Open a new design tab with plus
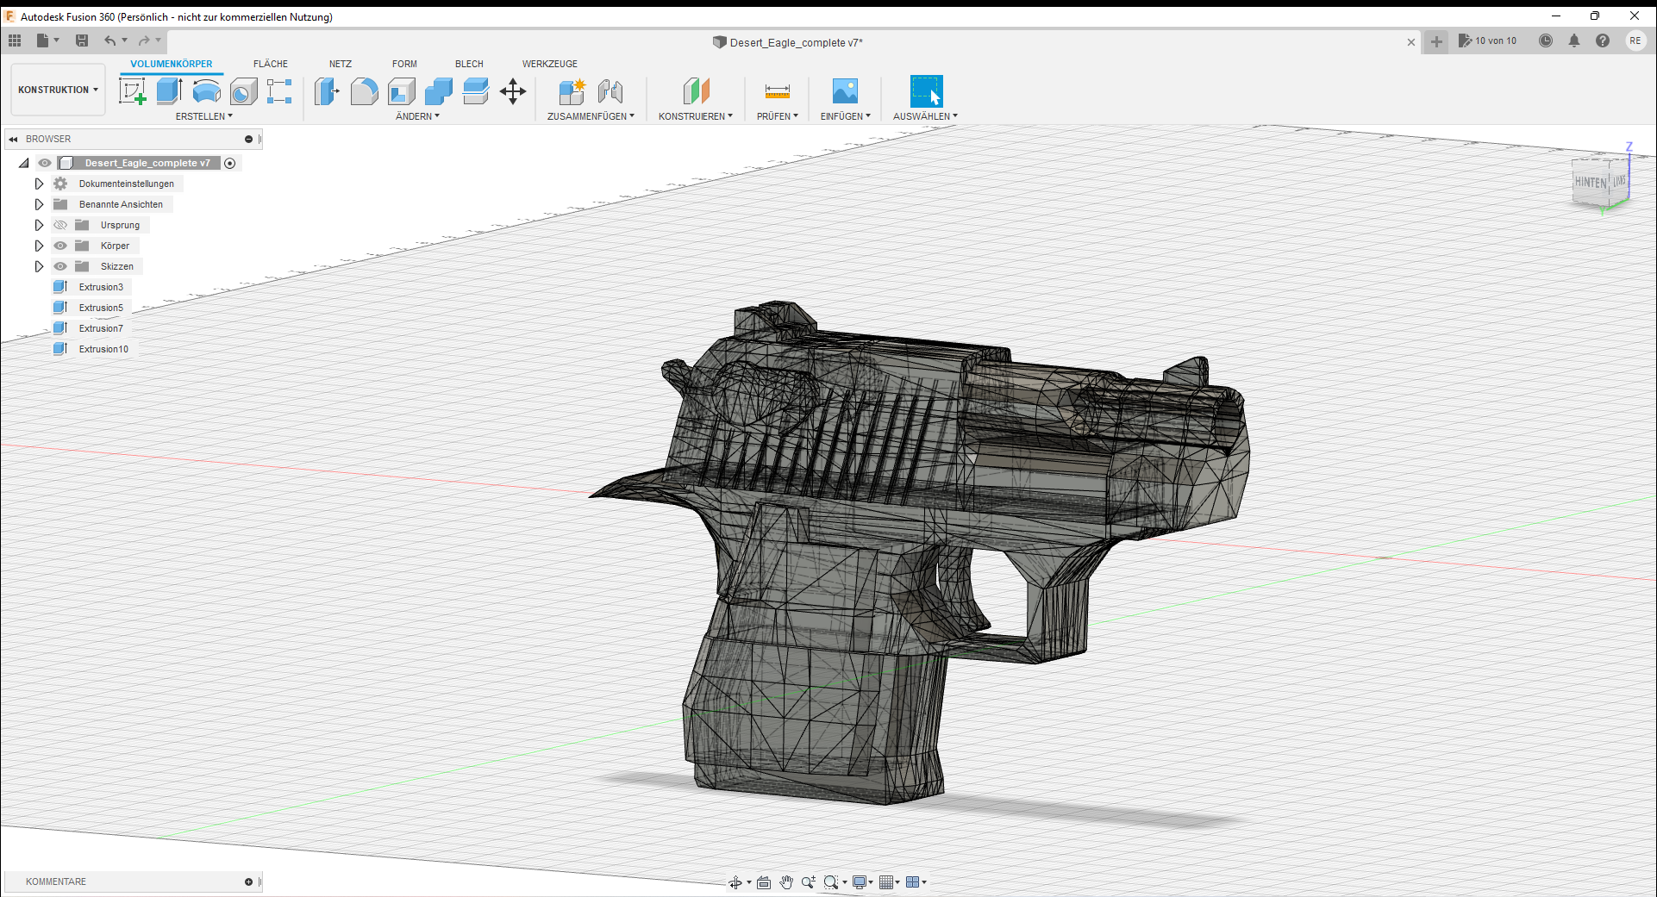Image resolution: width=1657 pixels, height=897 pixels. 1436,41
